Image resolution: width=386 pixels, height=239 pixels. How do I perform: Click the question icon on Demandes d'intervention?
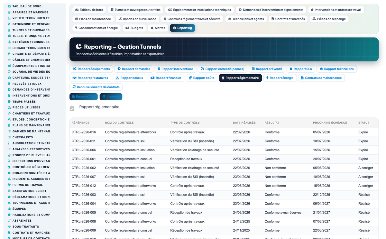click(240, 10)
